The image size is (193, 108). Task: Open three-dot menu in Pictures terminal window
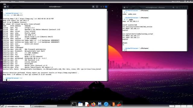coord(177,7)
